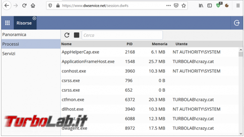Select the Risorse tab
The width and height of the screenshot is (244, 137).
pyautogui.click(x=24, y=23)
